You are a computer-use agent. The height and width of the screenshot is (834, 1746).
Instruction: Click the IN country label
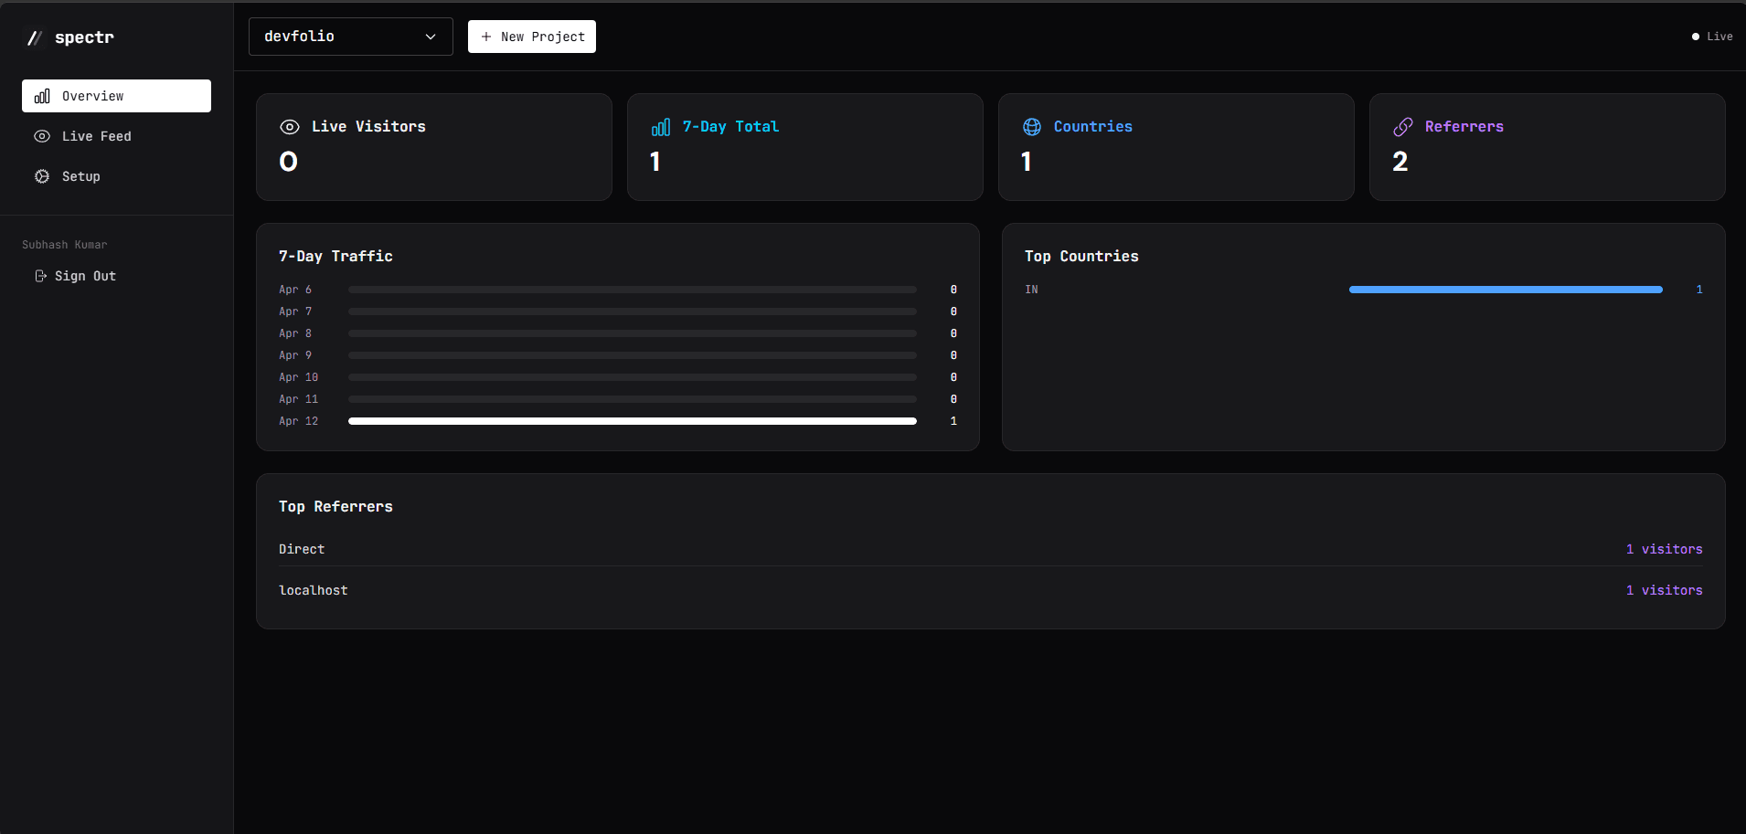[1031, 290]
